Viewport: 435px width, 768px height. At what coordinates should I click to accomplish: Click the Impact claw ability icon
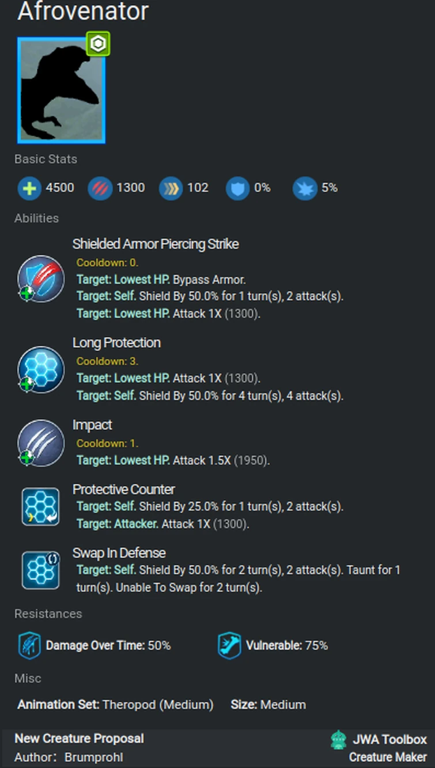(40, 443)
